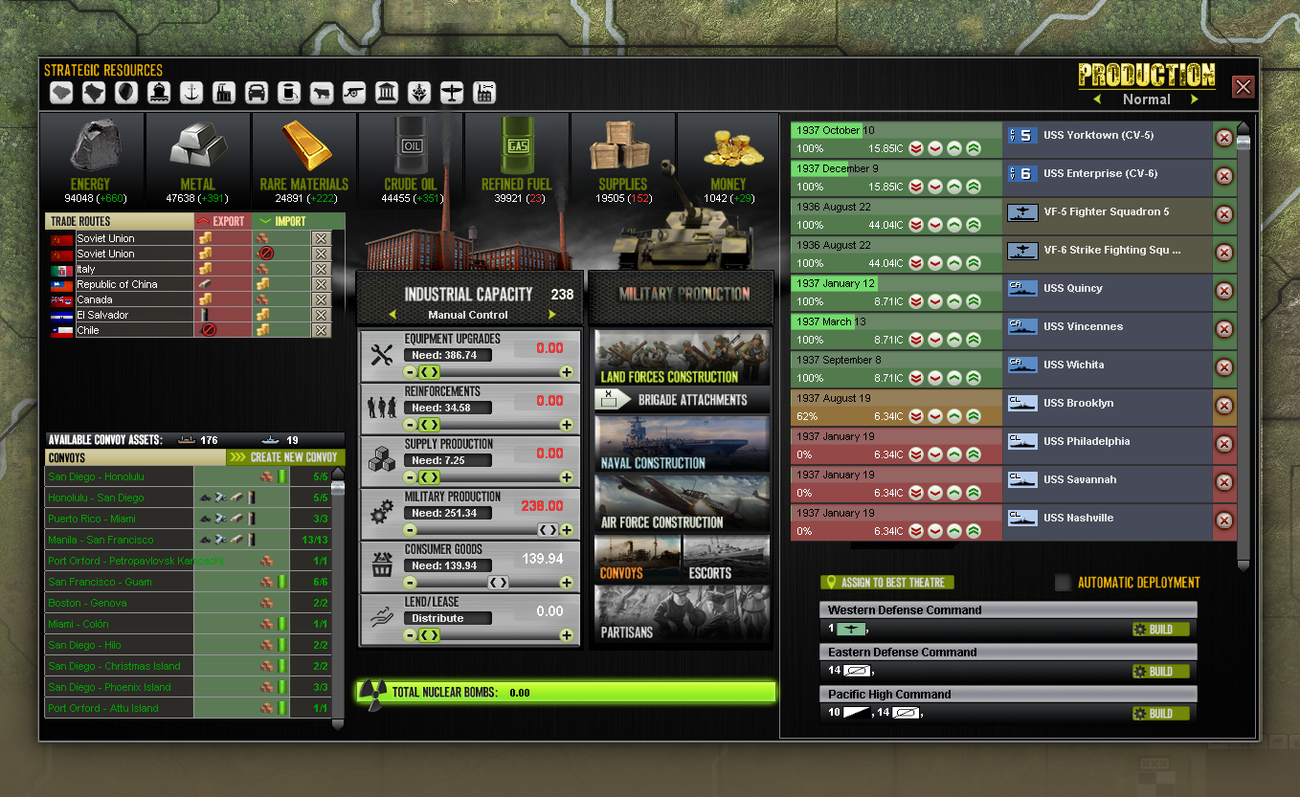
Task: Move USS Yorktown to top of queue
Action: coord(974,148)
